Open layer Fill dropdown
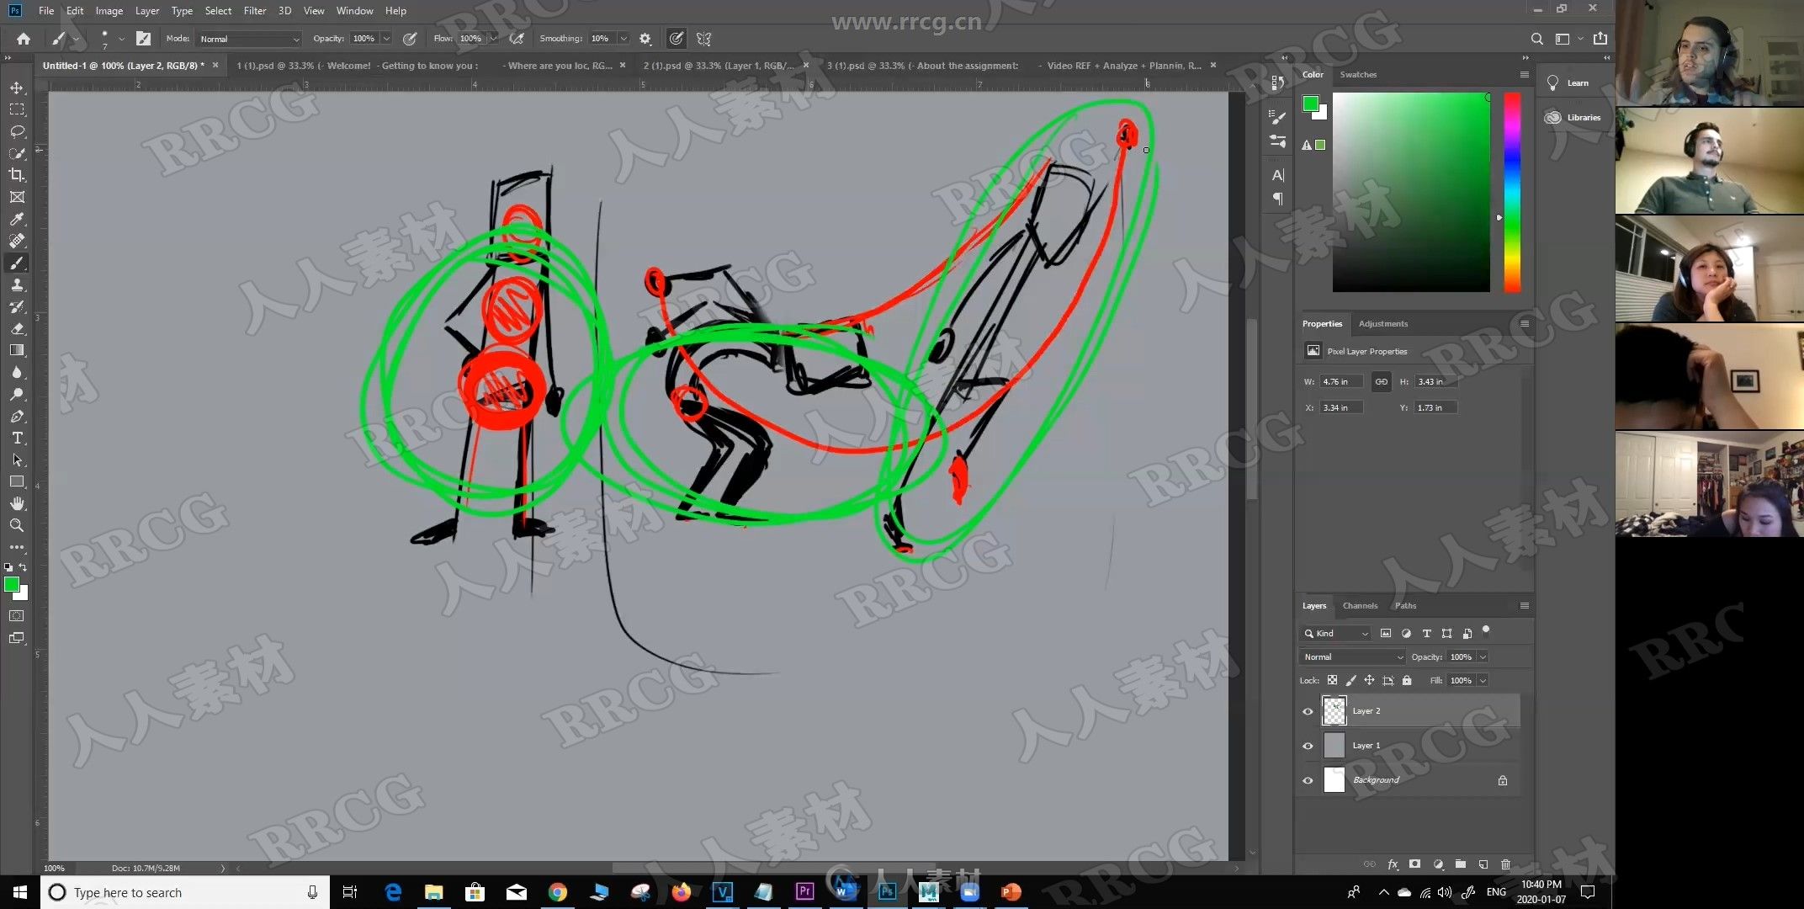 pos(1483,680)
